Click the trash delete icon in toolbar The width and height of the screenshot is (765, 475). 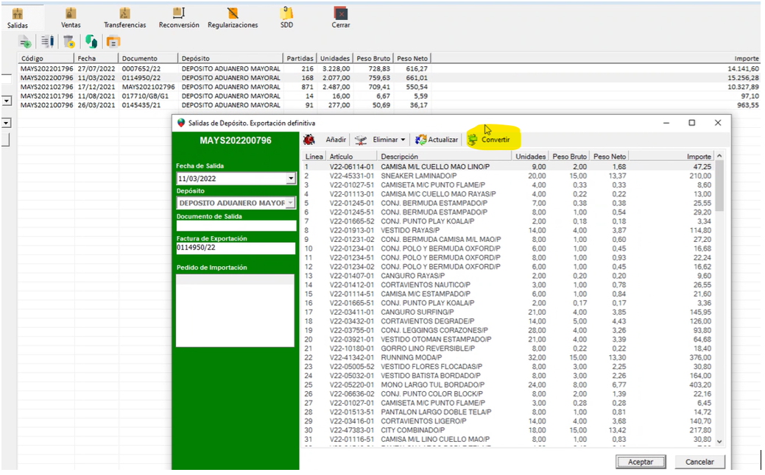tap(68, 42)
